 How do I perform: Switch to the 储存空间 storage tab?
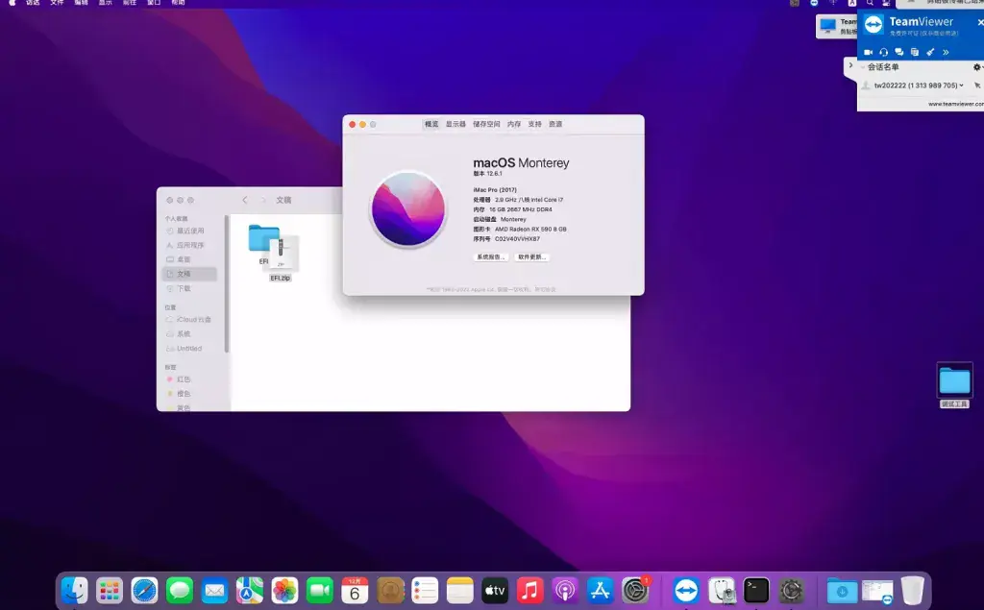(x=486, y=124)
